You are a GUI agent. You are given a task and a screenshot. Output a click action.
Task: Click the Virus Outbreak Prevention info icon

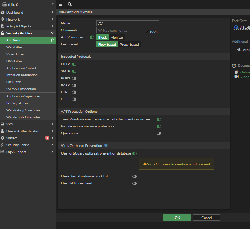point(106,145)
